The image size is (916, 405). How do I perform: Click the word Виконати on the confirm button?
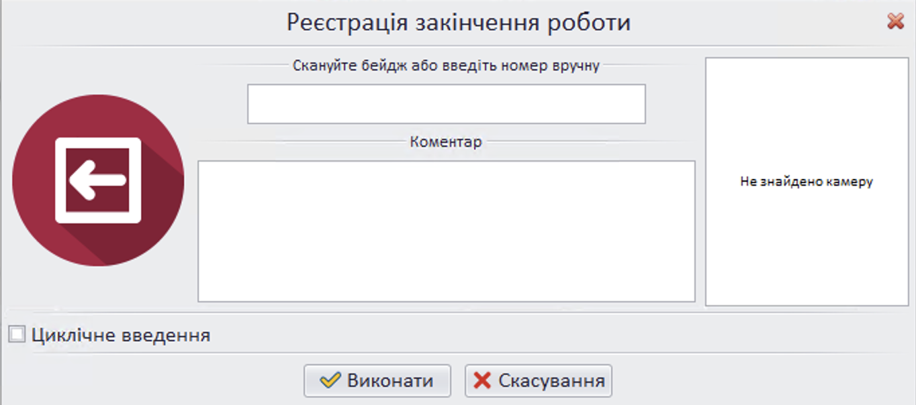coord(390,381)
